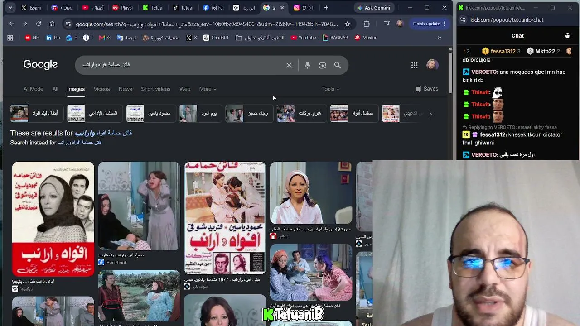Viewport: 580px width, 326px height.
Task: Click the Google logo
Action: coord(40,64)
